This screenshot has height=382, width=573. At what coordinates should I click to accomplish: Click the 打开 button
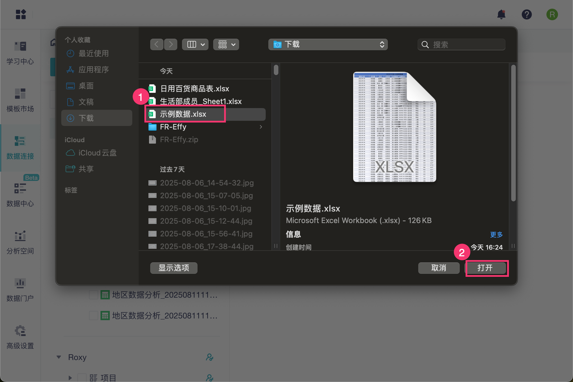[x=485, y=268]
